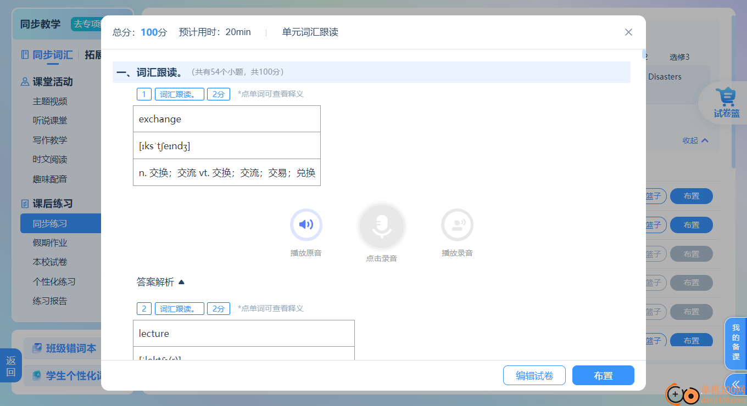Viewport: 747px width, 406px height.
Task: Open 听说课堂 menu item
Action: point(50,121)
